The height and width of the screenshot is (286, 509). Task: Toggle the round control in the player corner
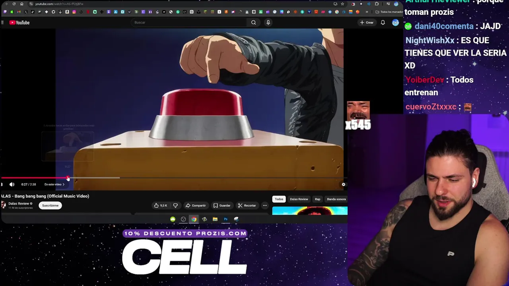(344, 184)
